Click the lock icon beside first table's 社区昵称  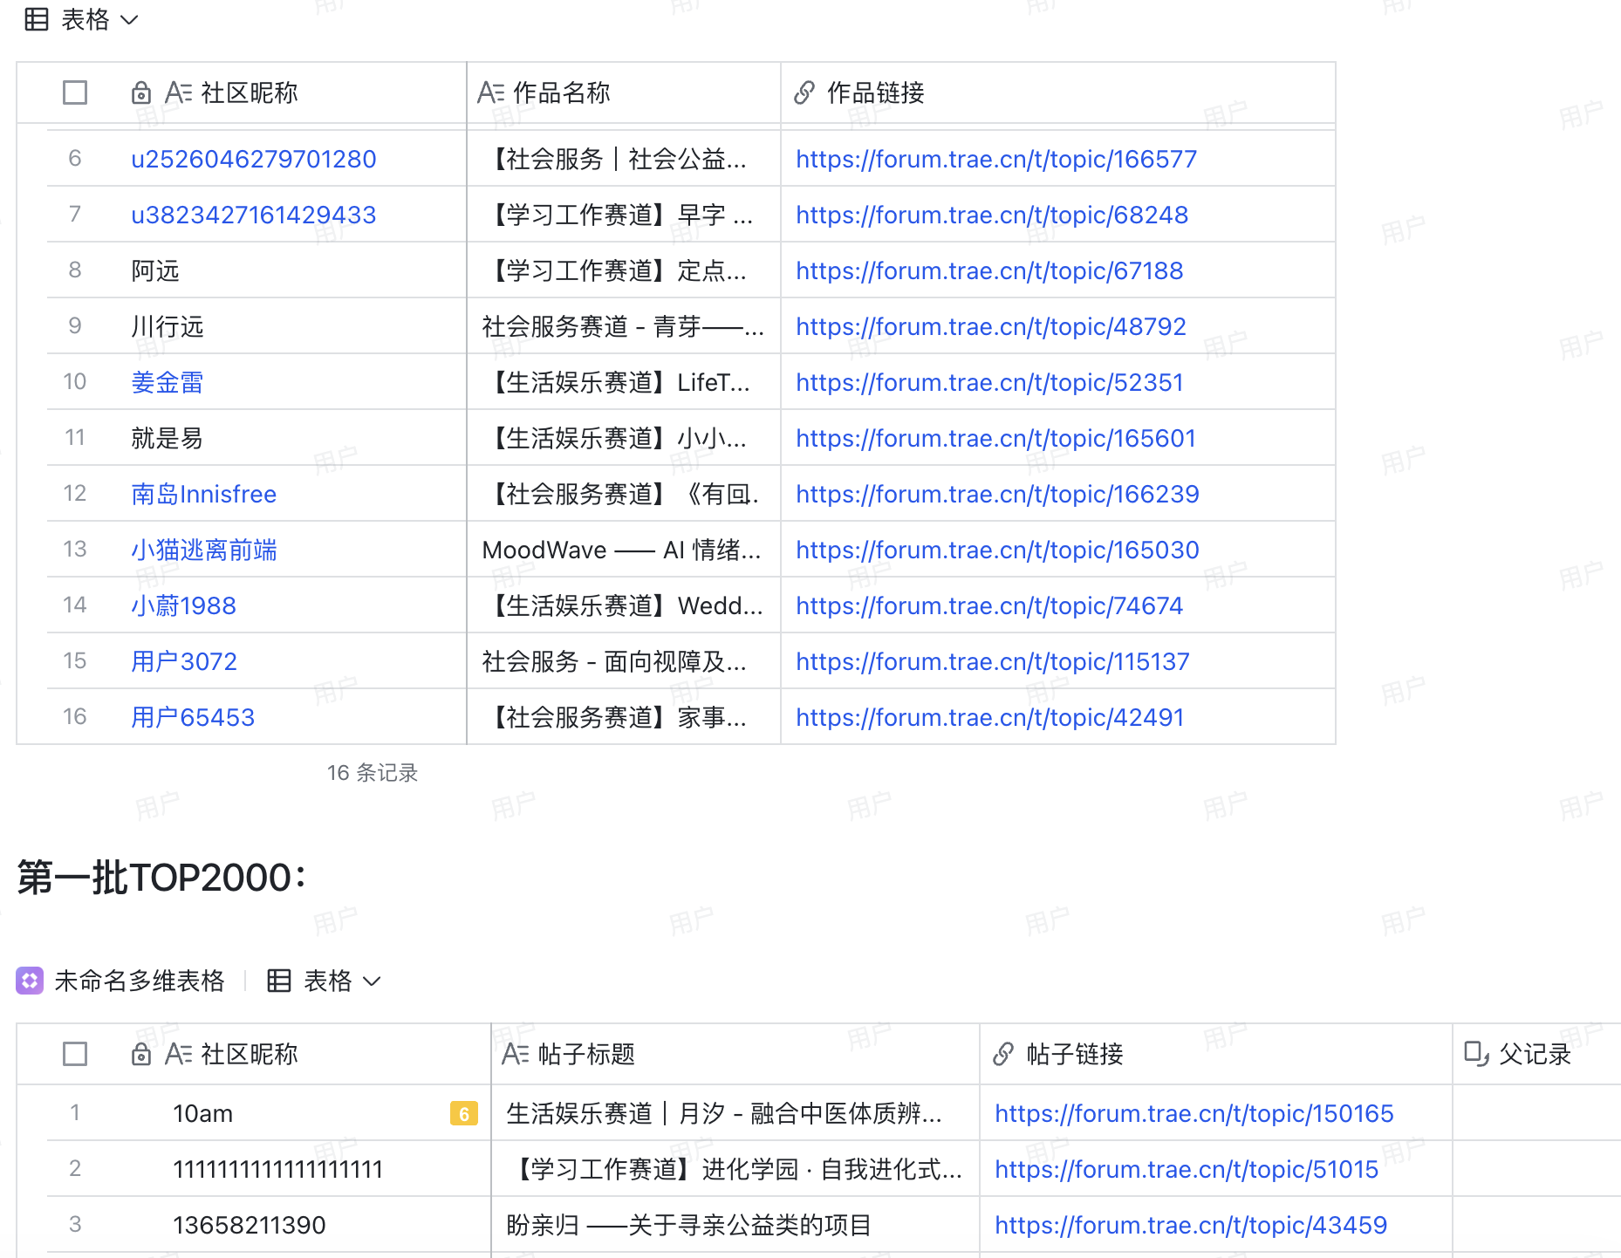point(140,92)
